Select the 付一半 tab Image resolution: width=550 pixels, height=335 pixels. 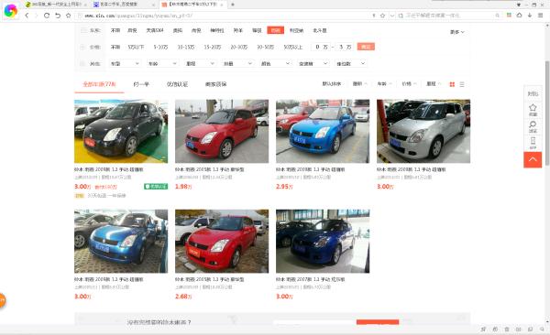141,84
